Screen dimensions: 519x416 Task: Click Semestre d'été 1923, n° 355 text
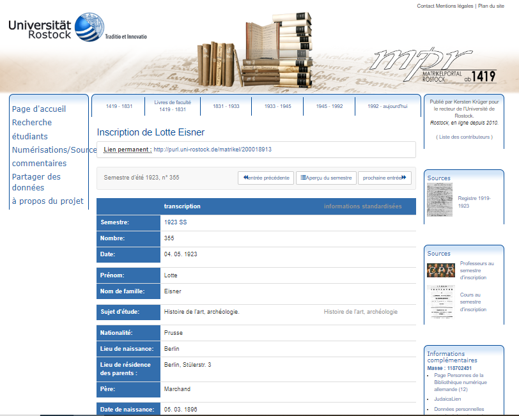141,178
